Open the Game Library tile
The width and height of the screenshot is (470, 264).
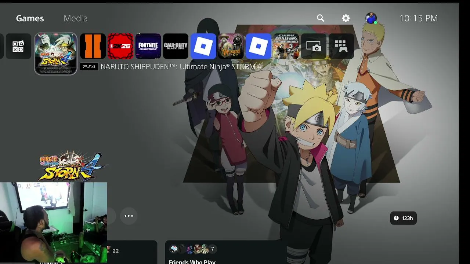click(x=341, y=46)
